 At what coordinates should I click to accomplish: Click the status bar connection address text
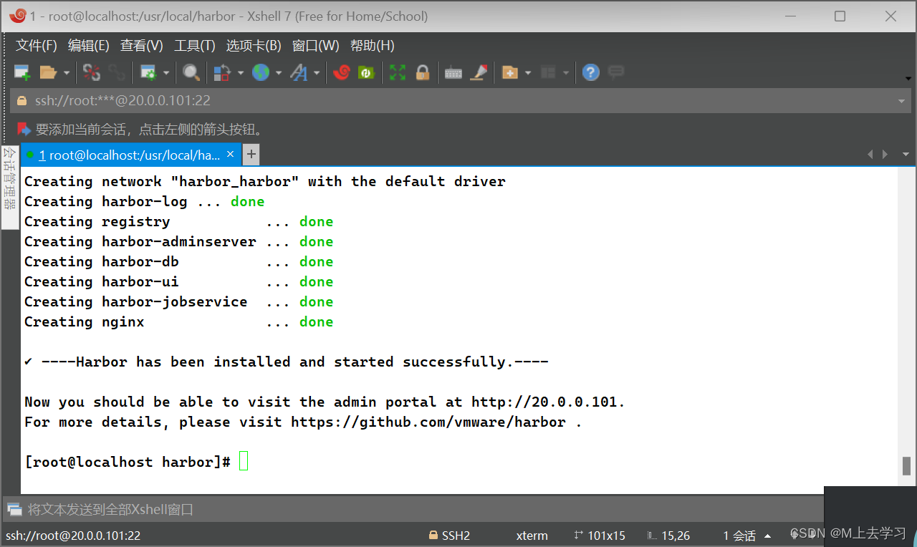[x=73, y=536]
